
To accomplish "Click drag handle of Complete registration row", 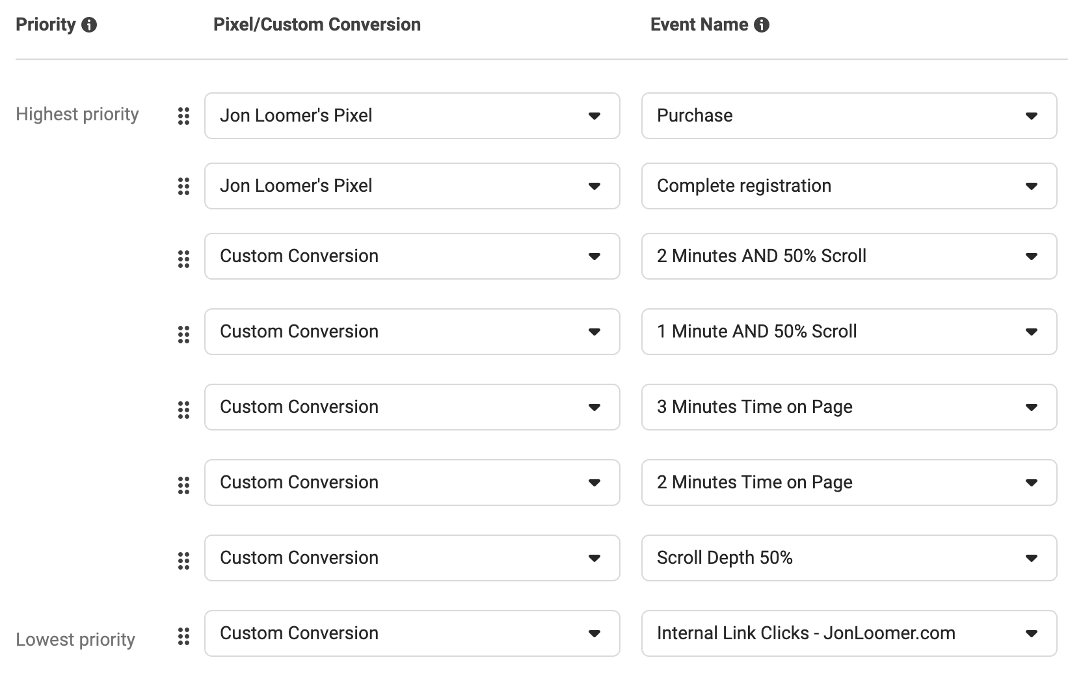I will coord(184,187).
